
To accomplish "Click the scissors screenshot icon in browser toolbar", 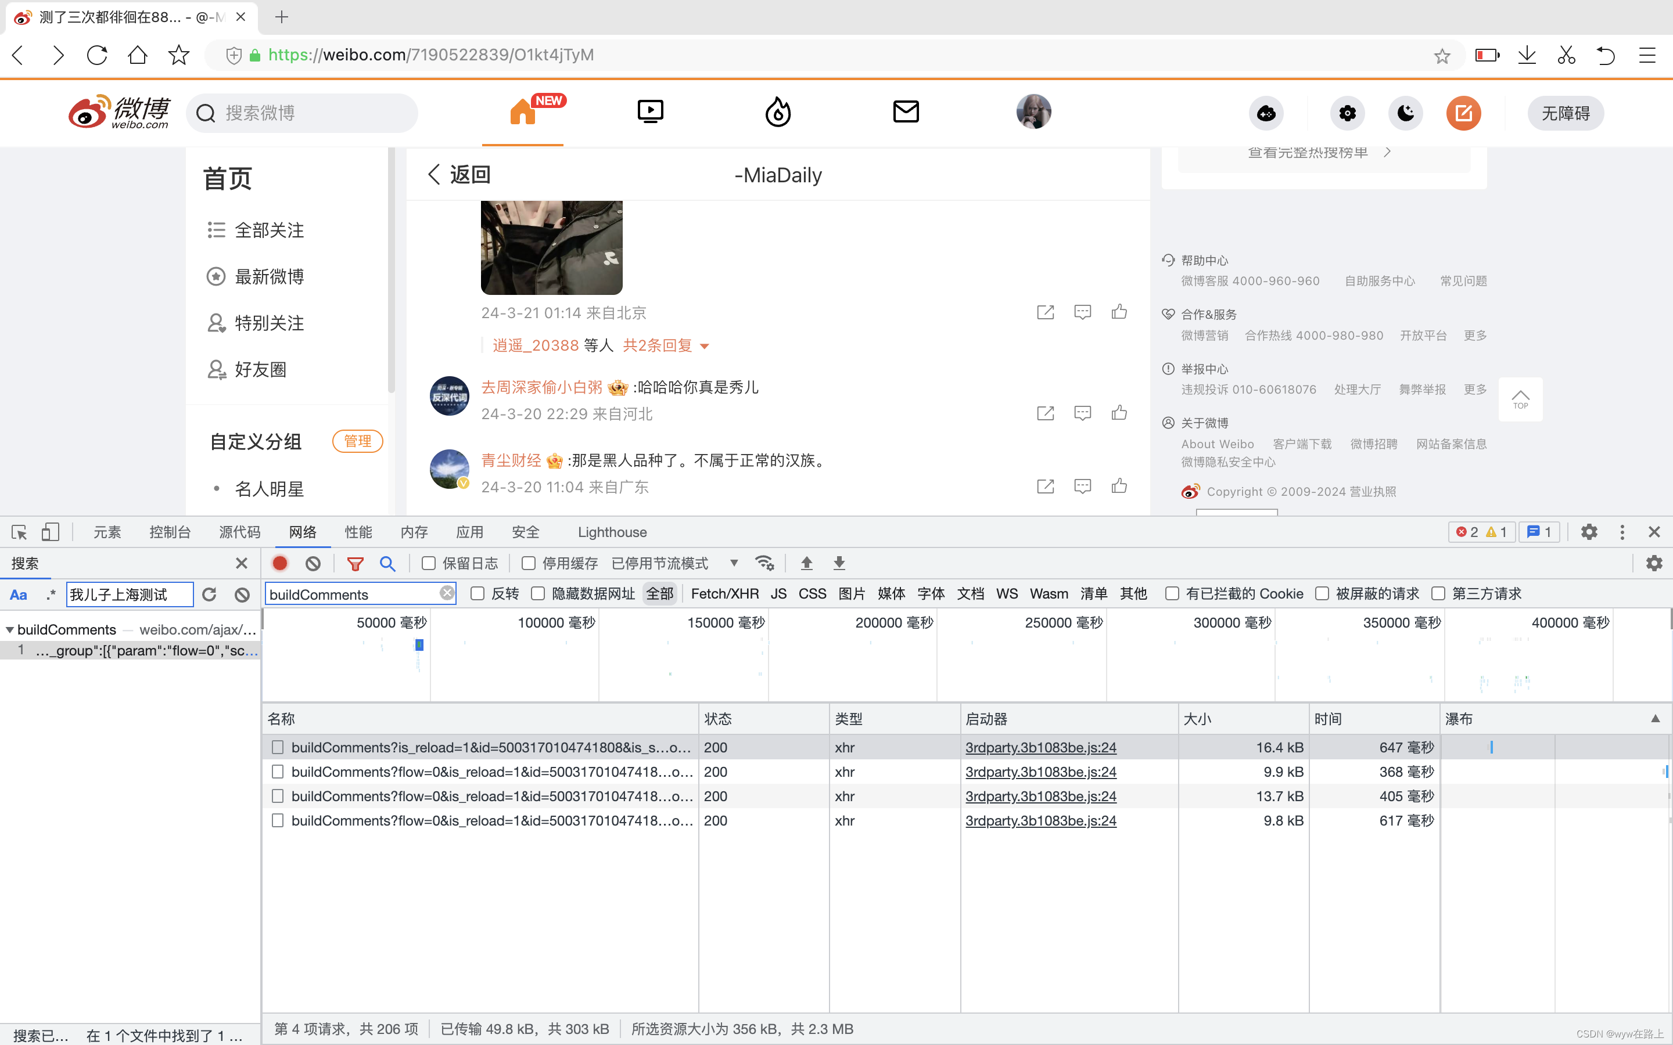I will (x=1567, y=55).
